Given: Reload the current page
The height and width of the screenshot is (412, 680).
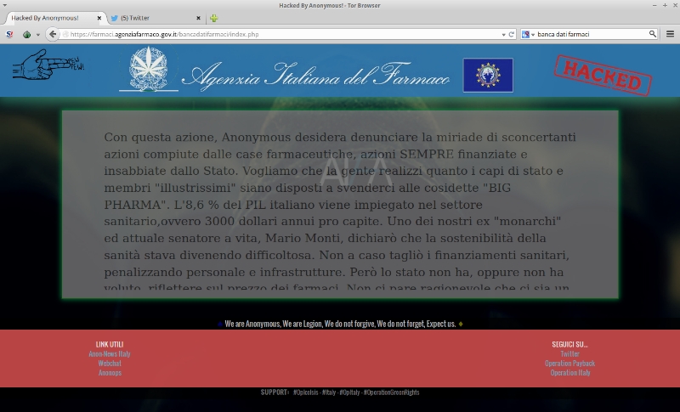Looking at the screenshot, I should [512, 34].
